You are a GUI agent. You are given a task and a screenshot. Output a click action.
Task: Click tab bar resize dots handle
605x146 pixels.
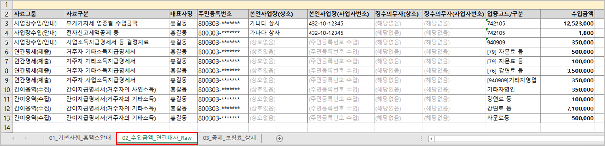(421, 139)
